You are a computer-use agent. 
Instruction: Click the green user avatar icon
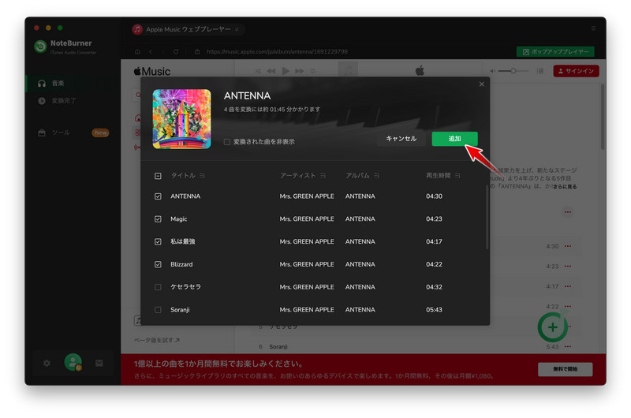73,362
